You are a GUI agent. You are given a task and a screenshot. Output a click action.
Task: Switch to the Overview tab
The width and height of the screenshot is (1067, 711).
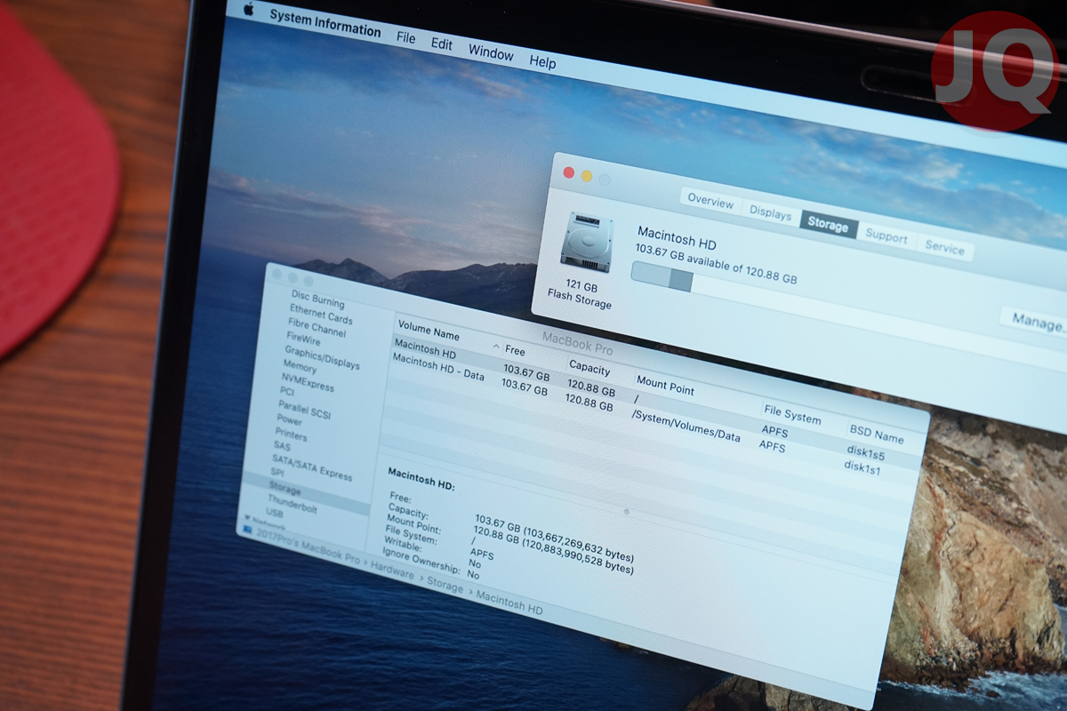click(x=710, y=201)
